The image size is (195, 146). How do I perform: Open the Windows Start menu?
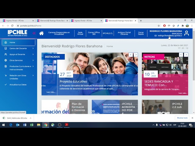point(3,125)
